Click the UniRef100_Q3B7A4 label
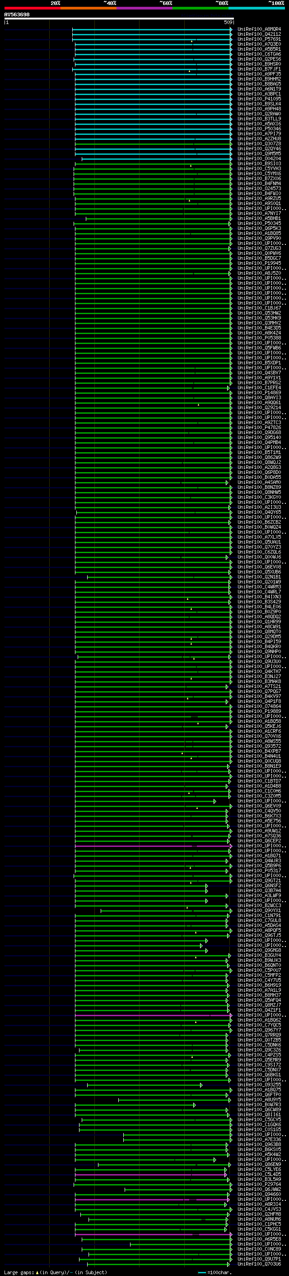 point(259,891)
